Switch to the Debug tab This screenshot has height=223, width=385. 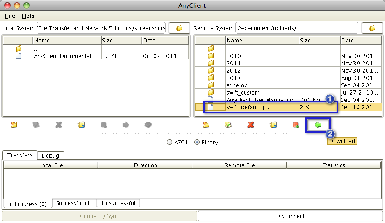50,155
